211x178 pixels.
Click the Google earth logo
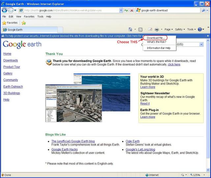[x=22, y=44]
